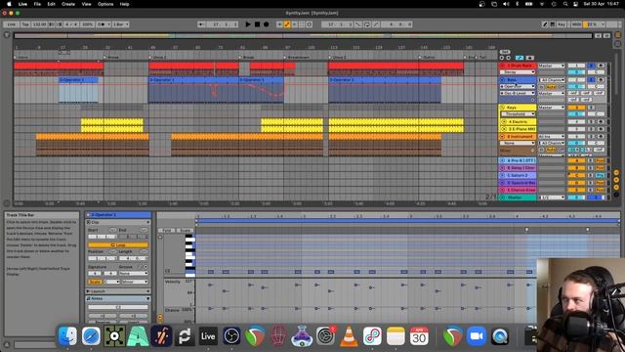Toggle the Info View triangle button

(7, 344)
